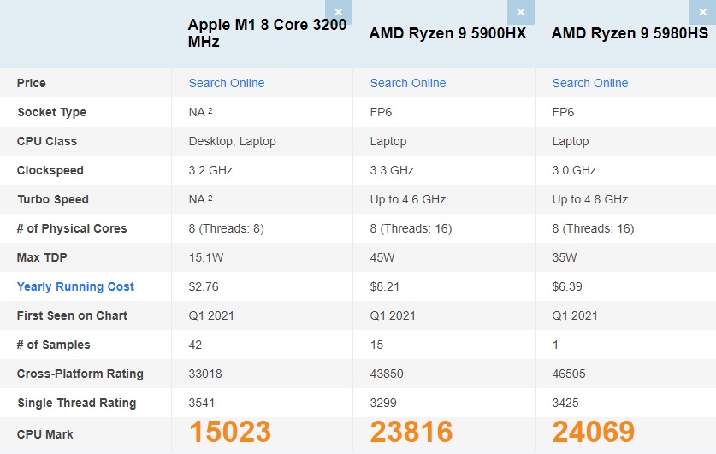Click the Max TDP row label
Image resolution: width=716 pixels, height=454 pixels.
coord(42,258)
